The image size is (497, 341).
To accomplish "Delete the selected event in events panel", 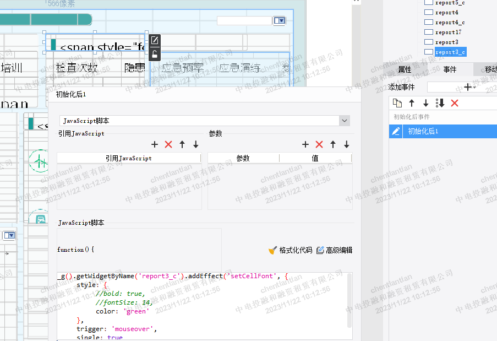I will point(455,103).
